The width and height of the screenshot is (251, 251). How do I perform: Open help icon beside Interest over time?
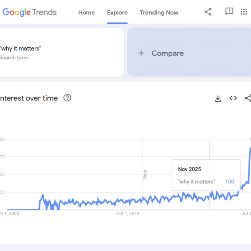pos(67,98)
